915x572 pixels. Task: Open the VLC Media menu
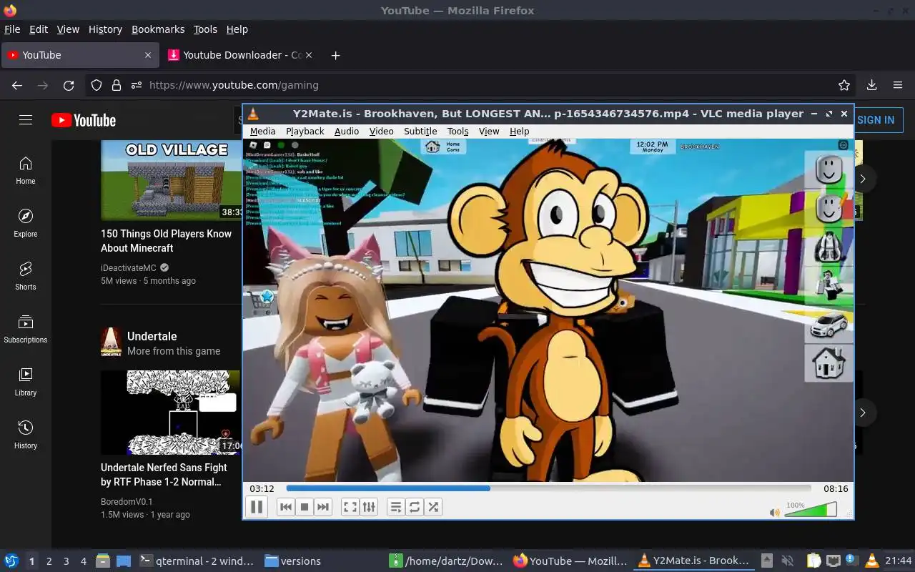pos(262,131)
